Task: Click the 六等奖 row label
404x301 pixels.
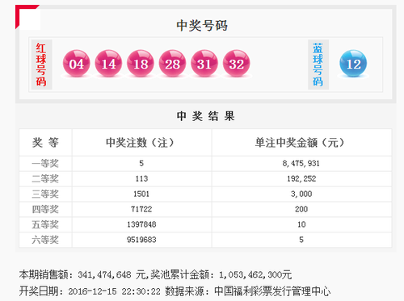Action: (45, 240)
